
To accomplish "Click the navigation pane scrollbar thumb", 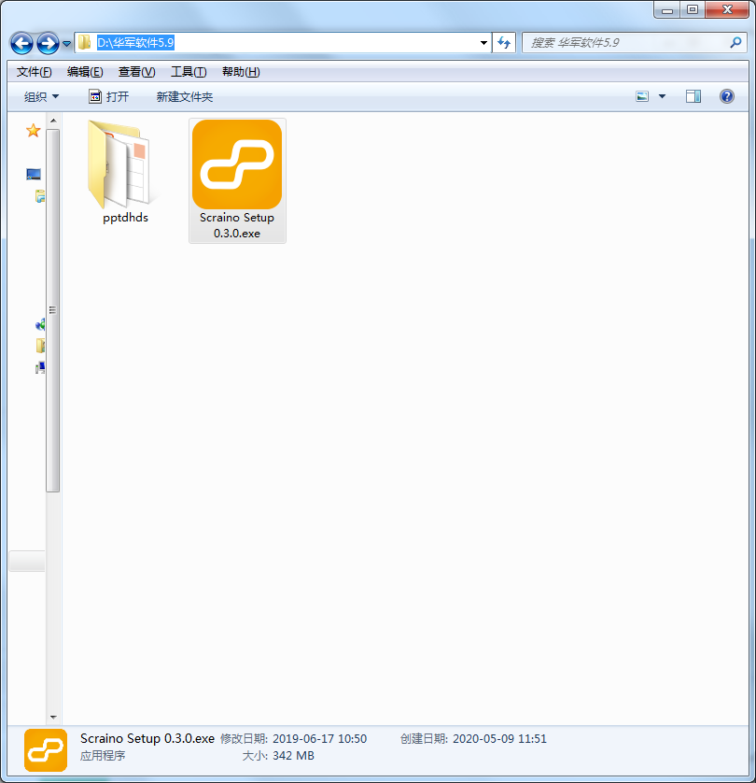I will click(x=53, y=310).
